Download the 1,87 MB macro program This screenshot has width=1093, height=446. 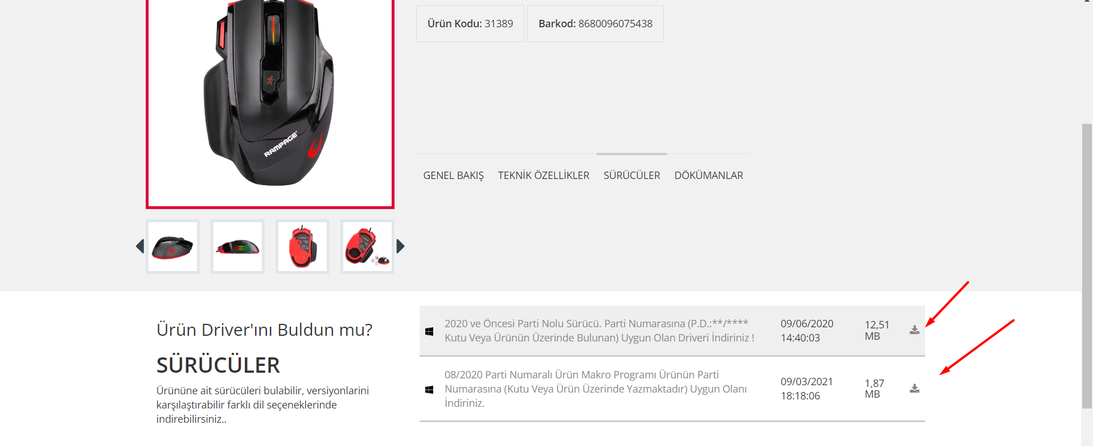[914, 389]
